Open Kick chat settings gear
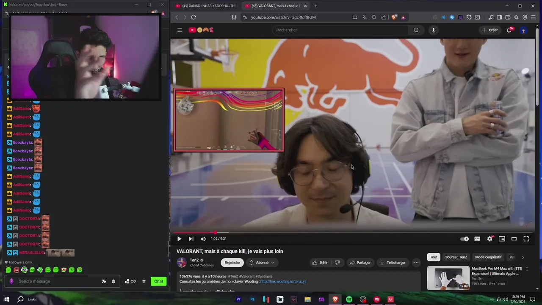 (144, 281)
